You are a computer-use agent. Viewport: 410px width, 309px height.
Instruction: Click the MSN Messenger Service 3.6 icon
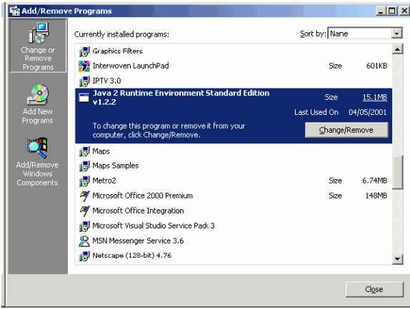[84, 240]
